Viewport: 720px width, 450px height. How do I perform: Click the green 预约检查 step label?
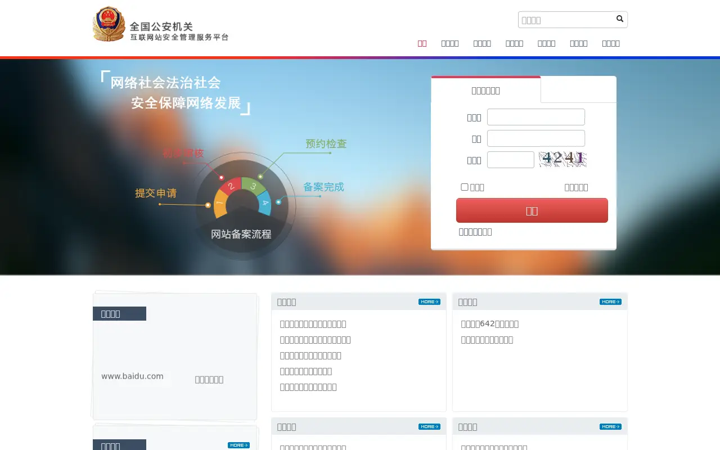tap(326, 143)
